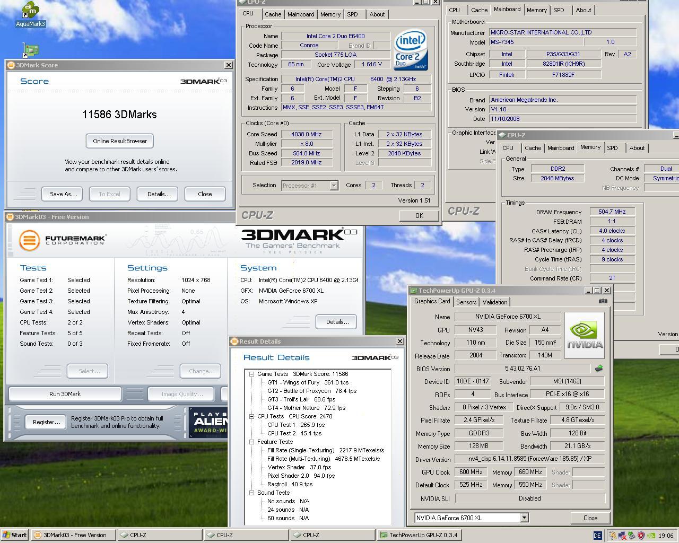Click Save As in 3DMark Score window
The width and height of the screenshot is (679, 543).
(63, 194)
